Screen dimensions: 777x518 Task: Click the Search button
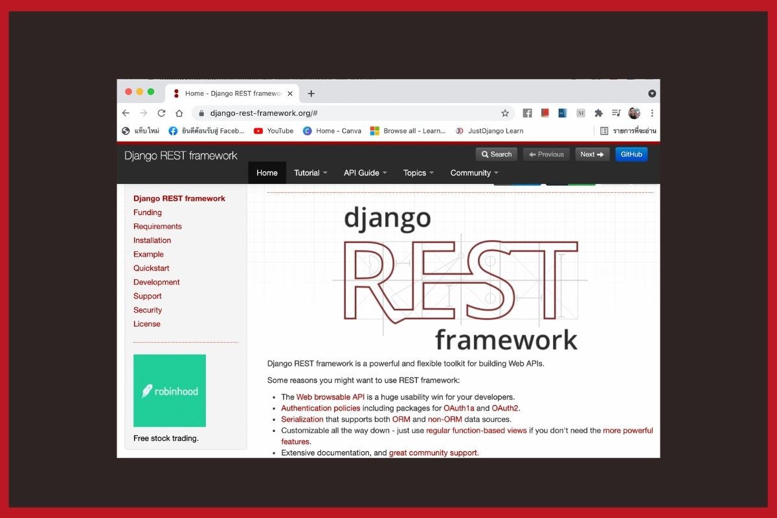[496, 154]
